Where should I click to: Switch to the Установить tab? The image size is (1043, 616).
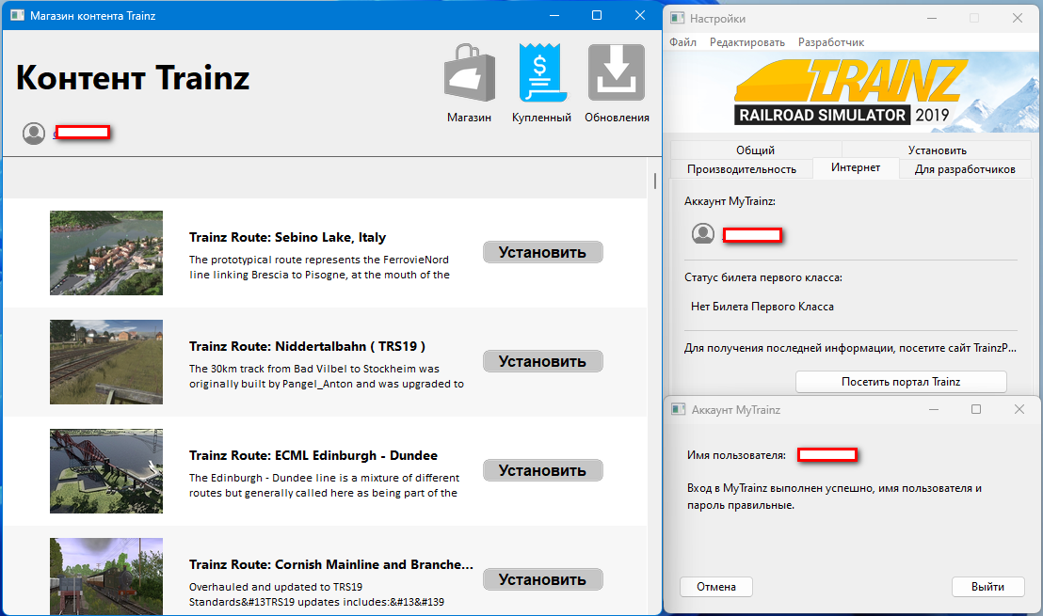[938, 150]
